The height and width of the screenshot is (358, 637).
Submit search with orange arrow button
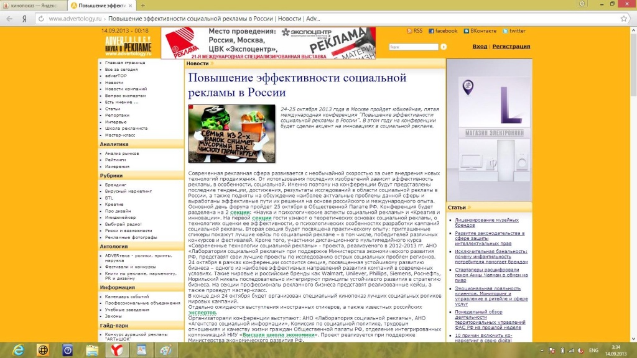pos(444,47)
